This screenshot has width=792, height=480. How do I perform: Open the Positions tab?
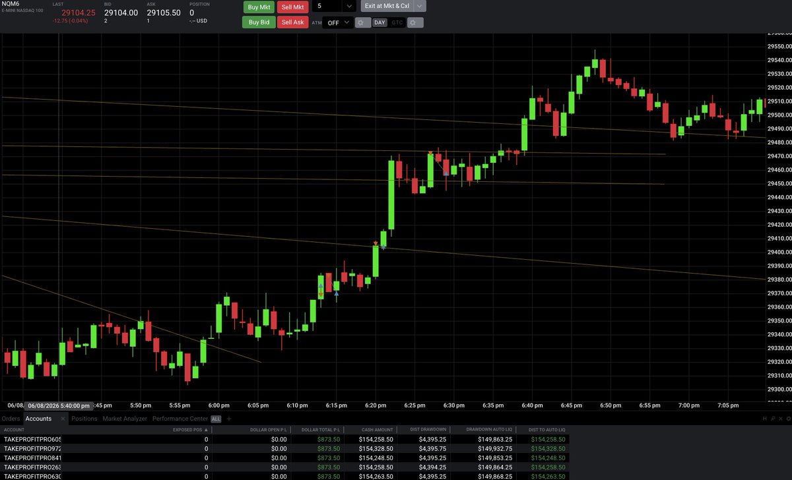(x=84, y=419)
